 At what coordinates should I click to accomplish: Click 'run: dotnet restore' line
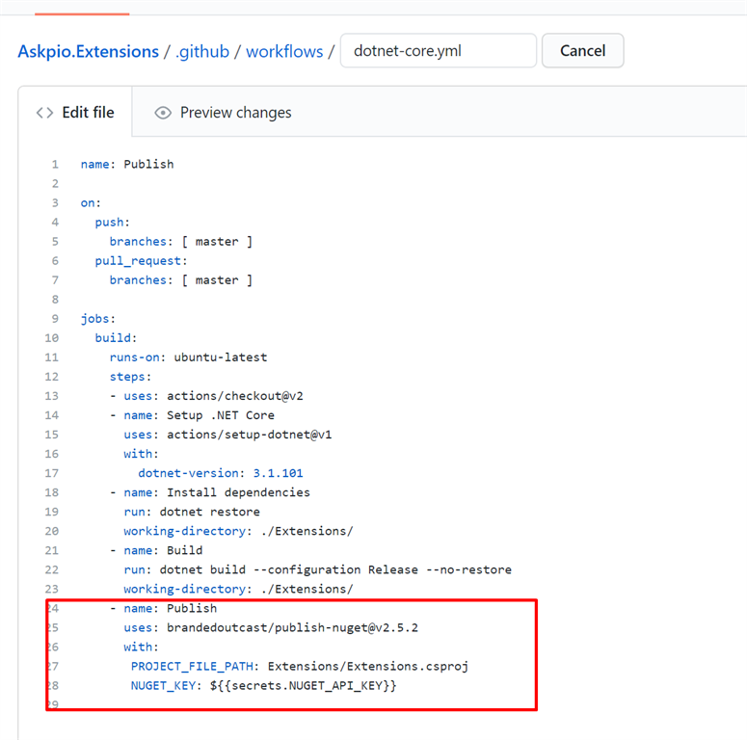coord(192,512)
